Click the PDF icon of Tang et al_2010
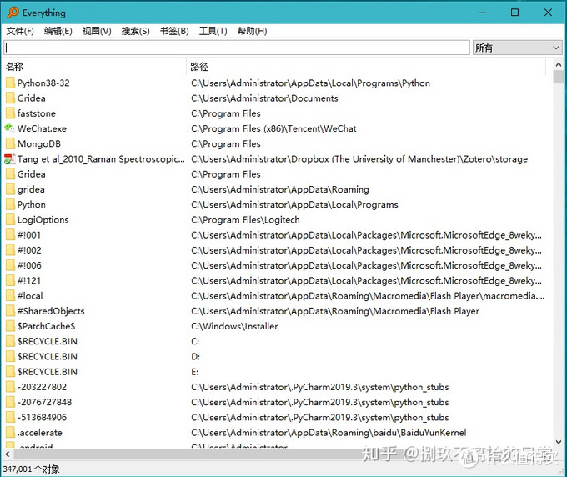567x477 pixels. point(10,158)
